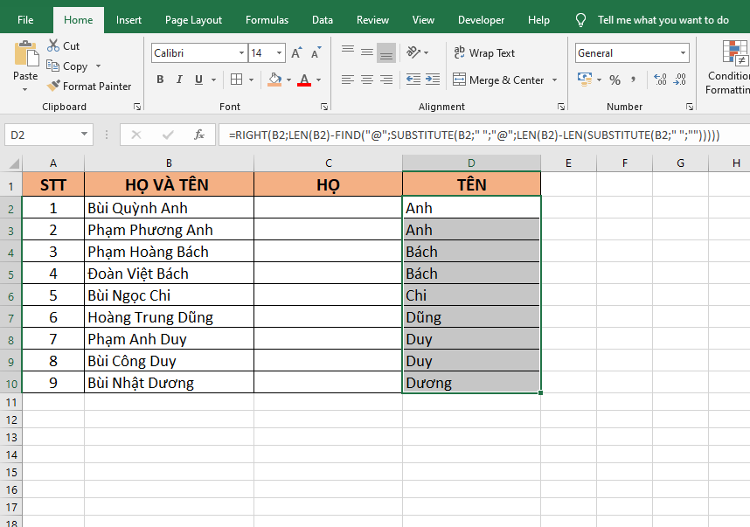Center text horizontally
This screenshot has width=750, height=527.
pyautogui.click(x=367, y=80)
